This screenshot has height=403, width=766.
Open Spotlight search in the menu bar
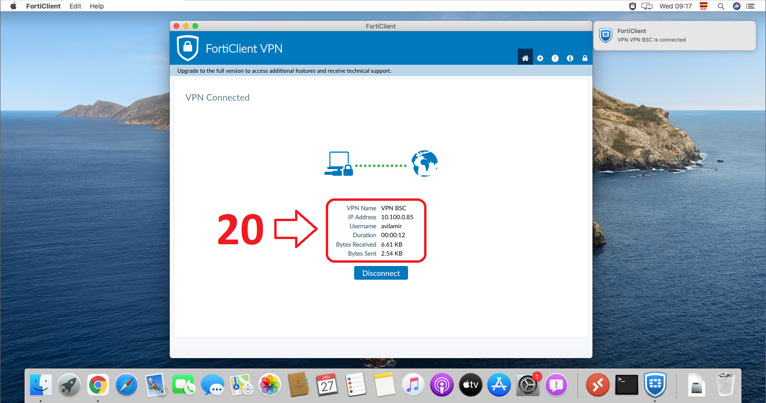[721, 6]
